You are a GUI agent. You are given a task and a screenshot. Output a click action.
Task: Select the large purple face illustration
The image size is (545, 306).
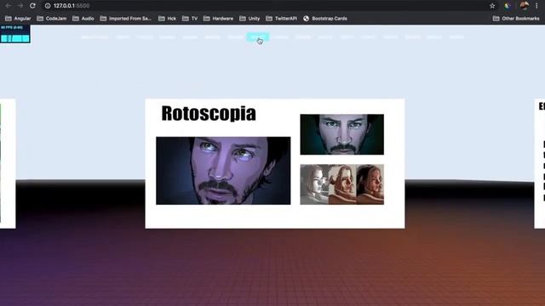point(223,171)
